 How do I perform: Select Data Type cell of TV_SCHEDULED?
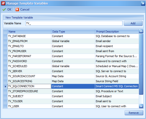(x=73, y=66)
